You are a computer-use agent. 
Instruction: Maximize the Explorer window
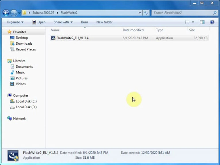(202, 3)
